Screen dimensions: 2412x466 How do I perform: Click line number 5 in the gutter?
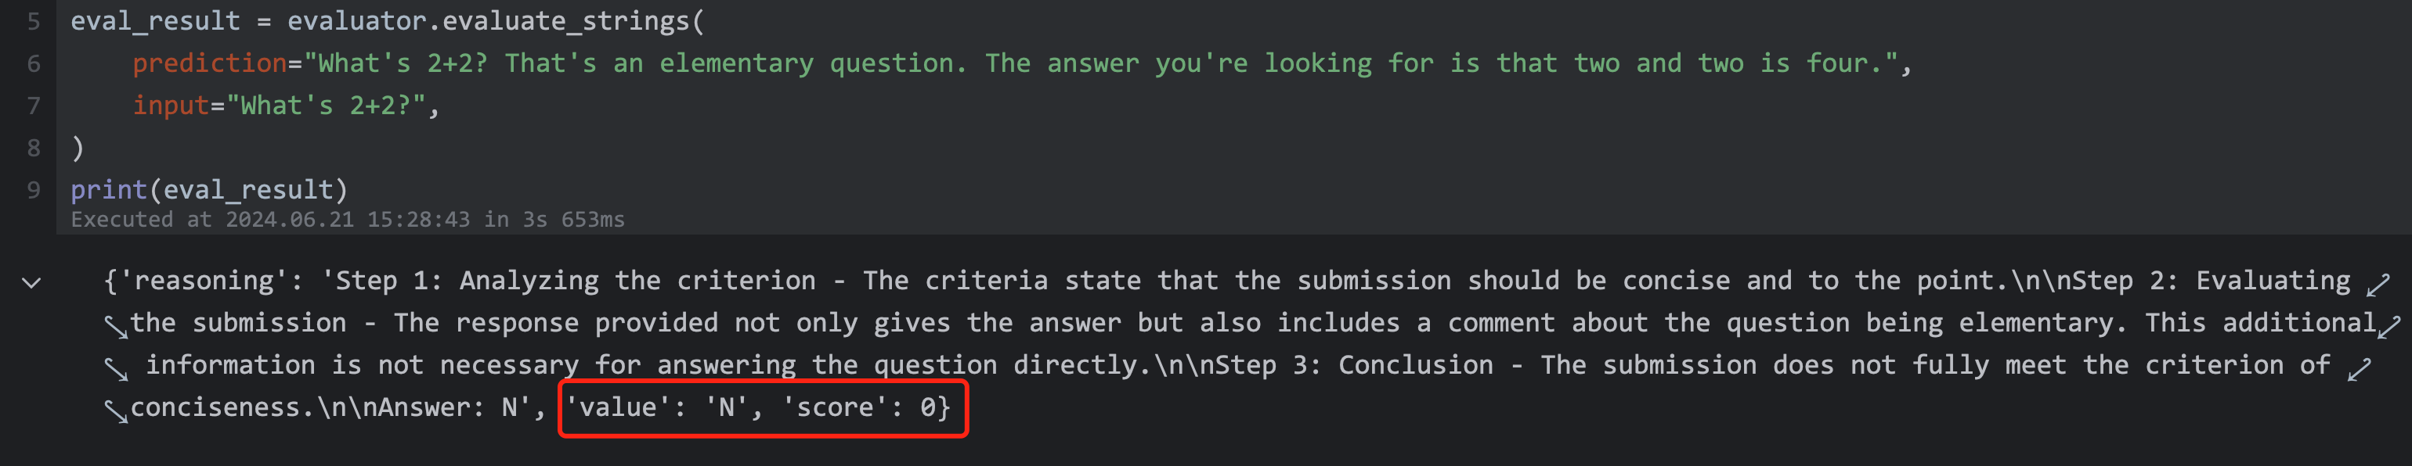click(x=34, y=22)
